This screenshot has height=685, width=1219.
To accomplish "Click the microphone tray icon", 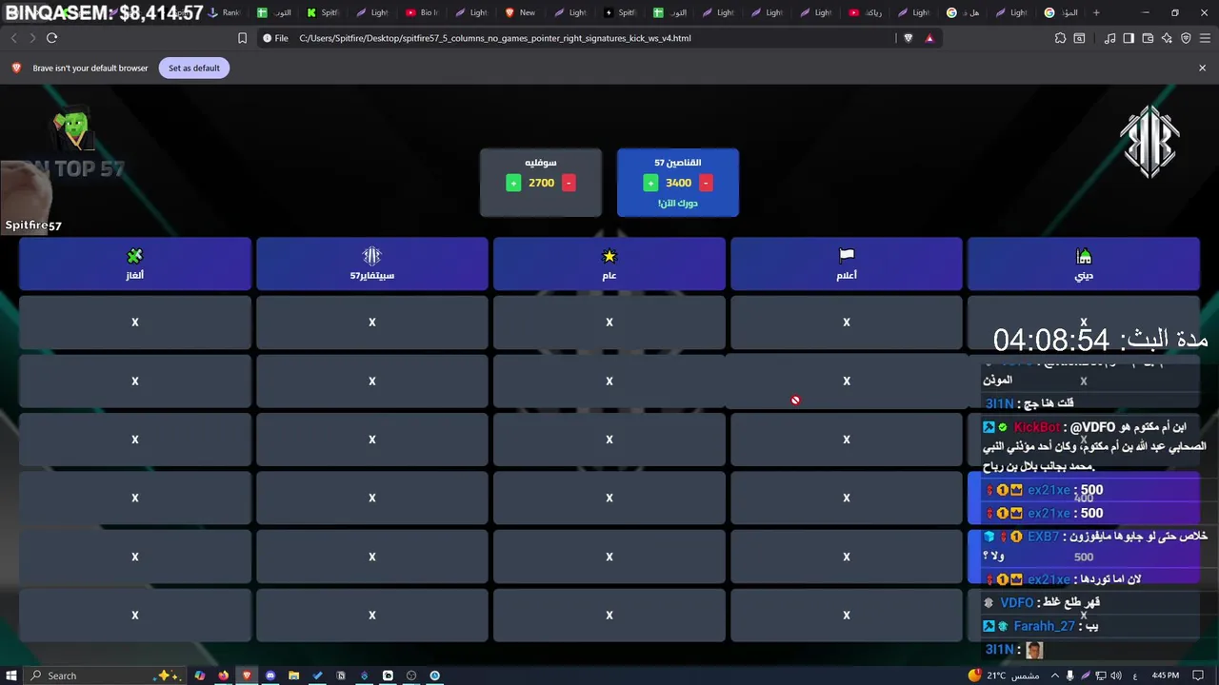I will [x=1069, y=675].
